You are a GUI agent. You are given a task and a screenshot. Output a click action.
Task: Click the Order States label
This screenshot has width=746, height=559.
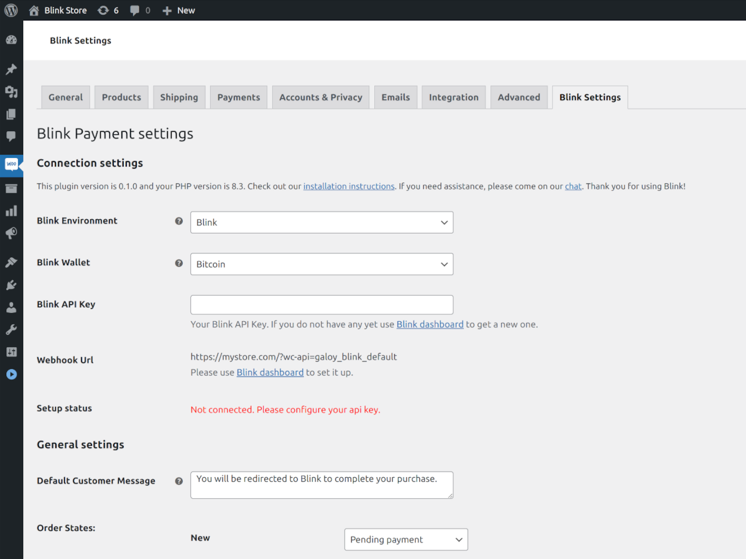click(x=66, y=528)
